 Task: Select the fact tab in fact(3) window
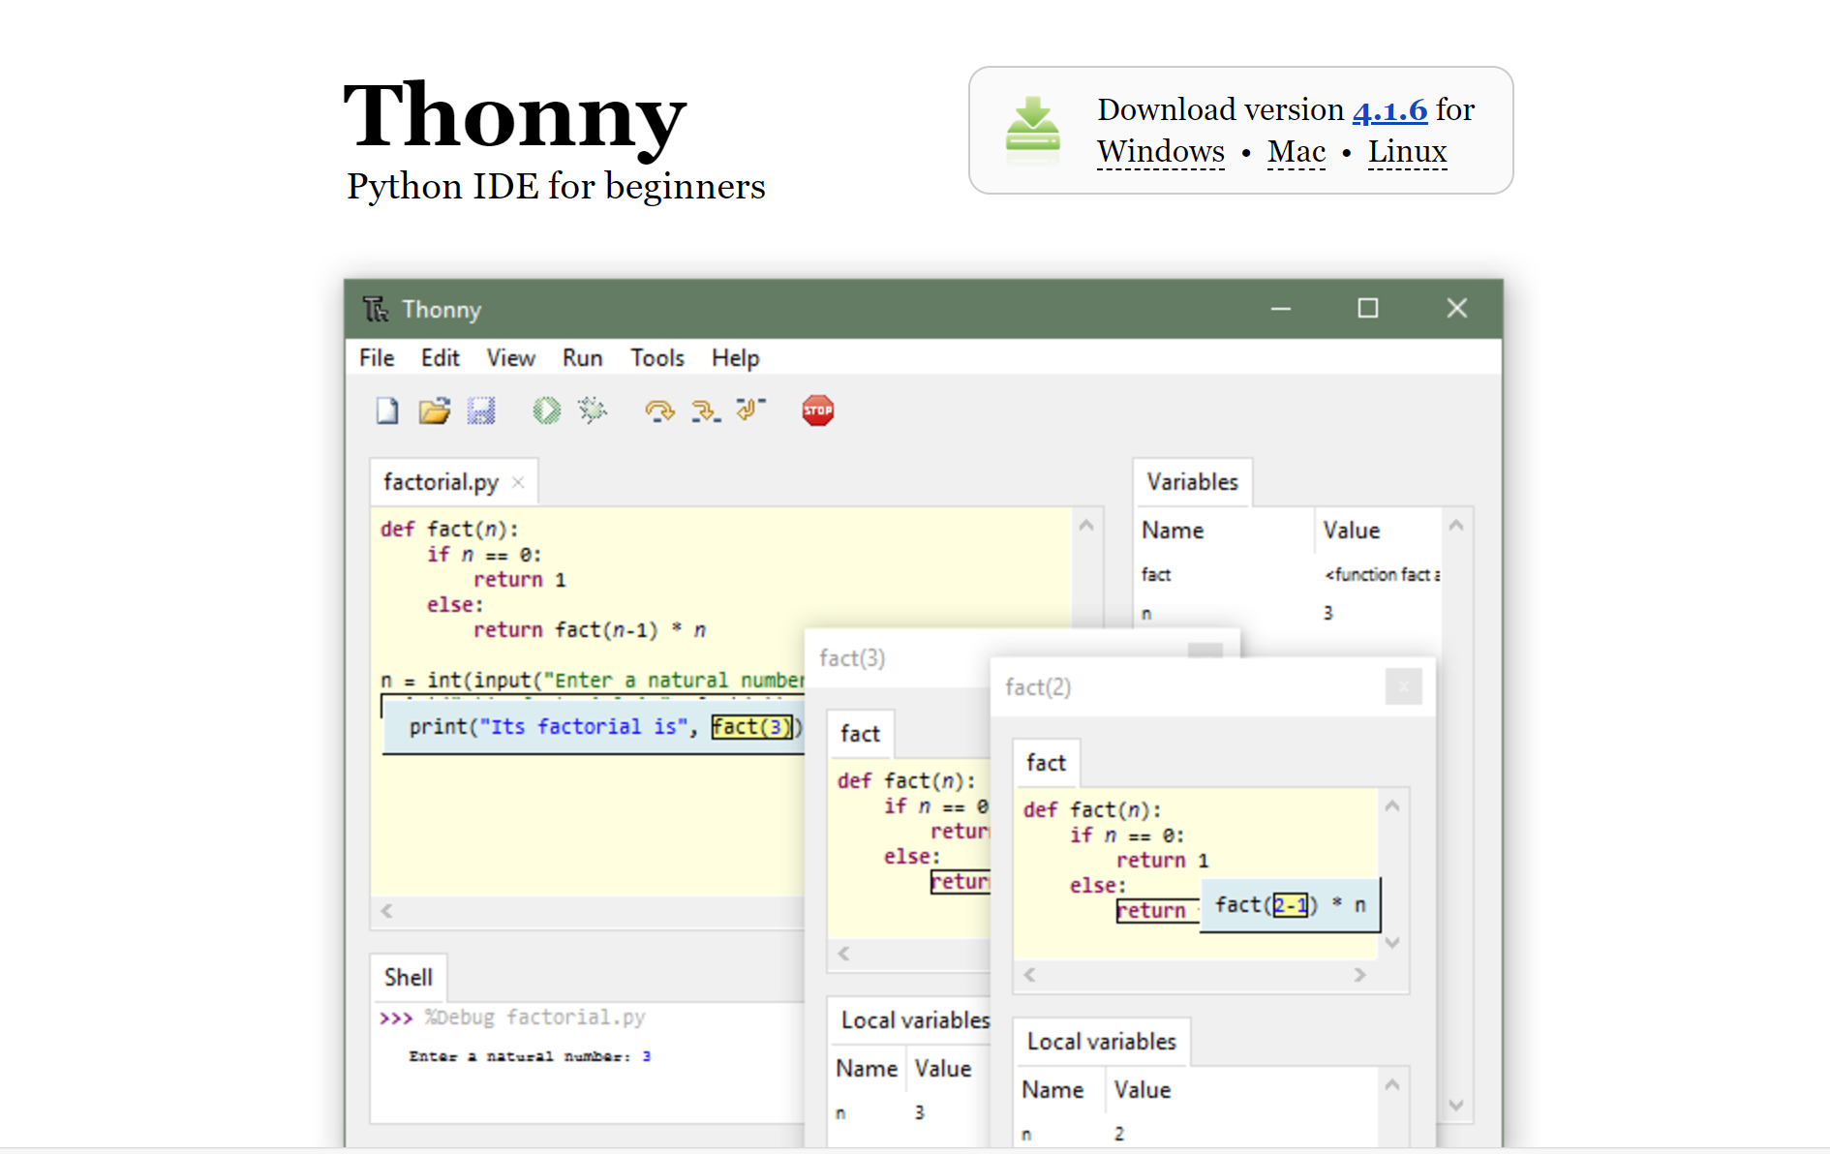point(861,734)
